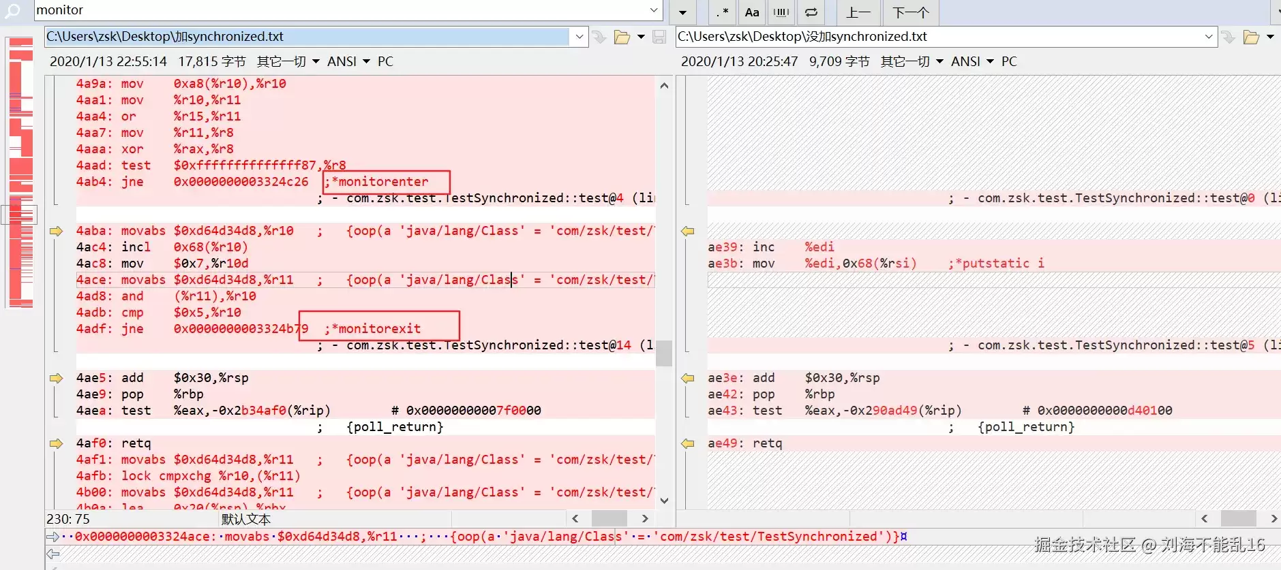Click left pane vertical scrollbar up arrow
The image size is (1281, 570).
[664, 86]
